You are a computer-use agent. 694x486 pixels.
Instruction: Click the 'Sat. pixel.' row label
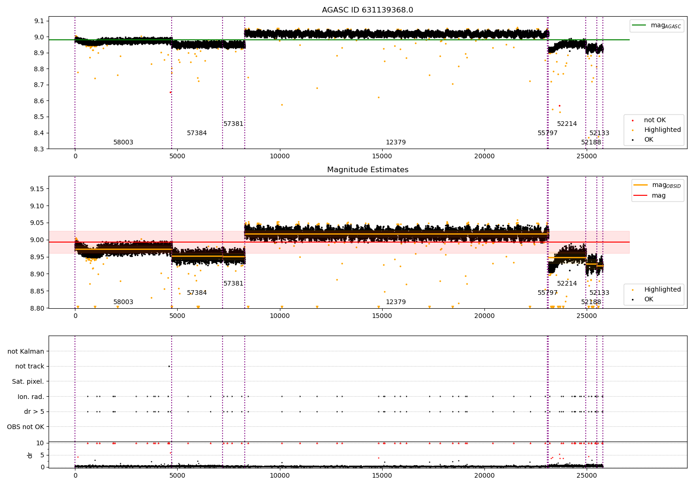28,381
